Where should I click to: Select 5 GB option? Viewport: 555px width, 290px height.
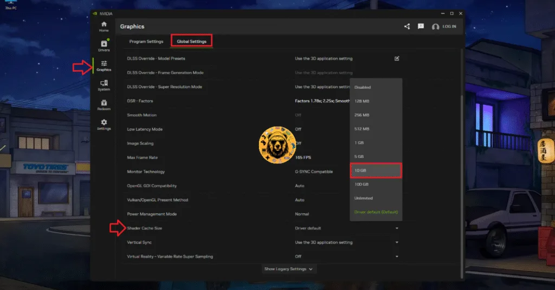click(x=376, y=156)
